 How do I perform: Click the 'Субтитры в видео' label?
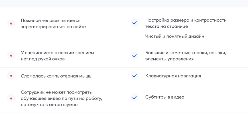click(x=164, y=97)
